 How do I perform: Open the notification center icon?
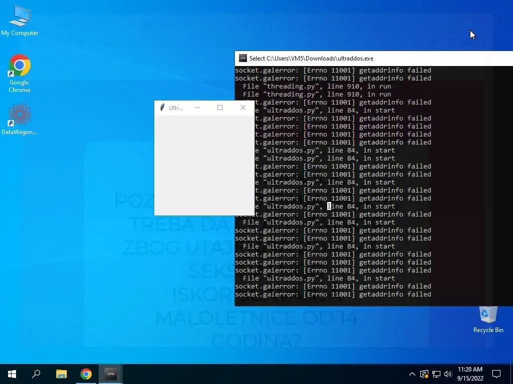(x=496, y=374)
